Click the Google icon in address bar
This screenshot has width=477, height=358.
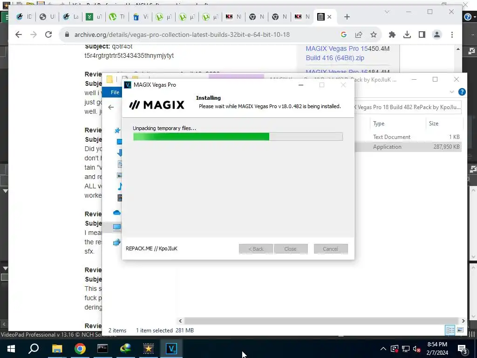pyautogui.click(x=344, y=34)
